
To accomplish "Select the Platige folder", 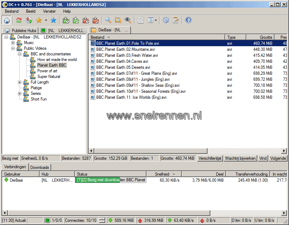I will point(36,88).
